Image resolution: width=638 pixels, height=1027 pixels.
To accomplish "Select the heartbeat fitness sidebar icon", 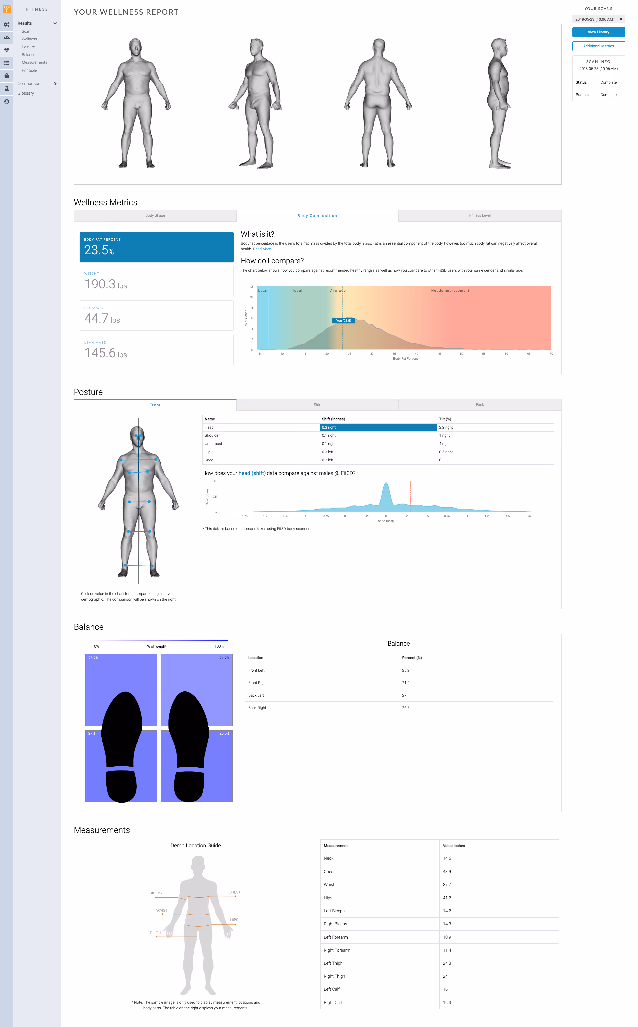I will pyautogui.click(x=6, y=50).
